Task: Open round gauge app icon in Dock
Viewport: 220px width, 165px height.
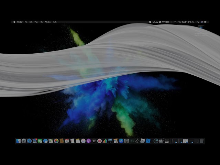Action: click(156, 141)
